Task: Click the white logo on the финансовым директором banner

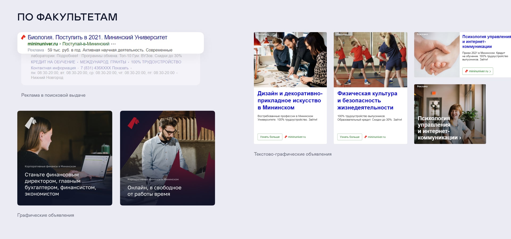Action: coord(30,123)
